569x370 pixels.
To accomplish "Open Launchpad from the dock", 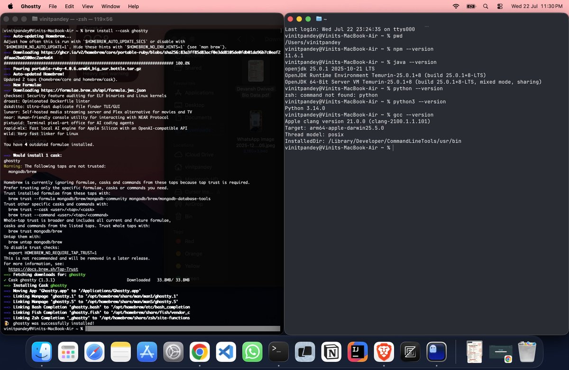I will (68, 352).
